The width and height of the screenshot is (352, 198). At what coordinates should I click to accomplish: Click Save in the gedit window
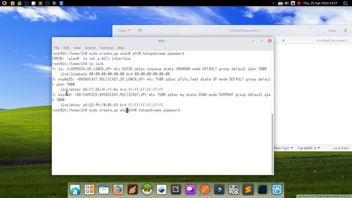point(332,31)
